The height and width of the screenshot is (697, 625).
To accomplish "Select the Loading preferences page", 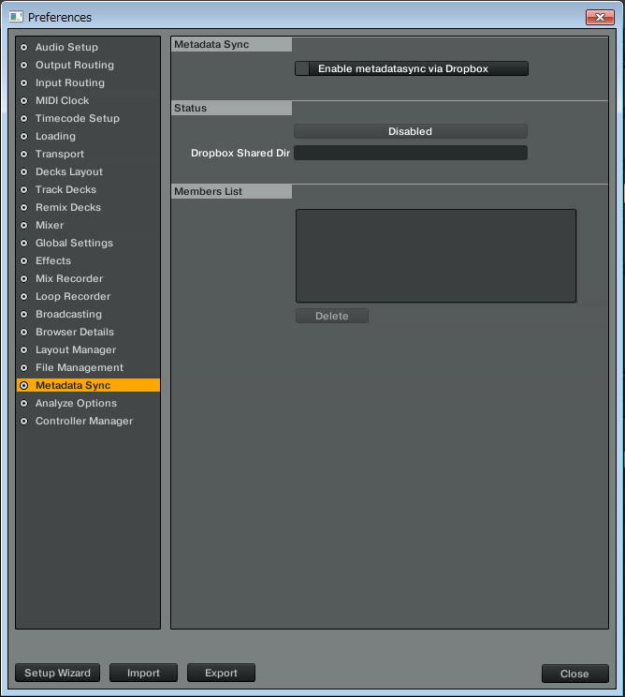I will 88,136.
